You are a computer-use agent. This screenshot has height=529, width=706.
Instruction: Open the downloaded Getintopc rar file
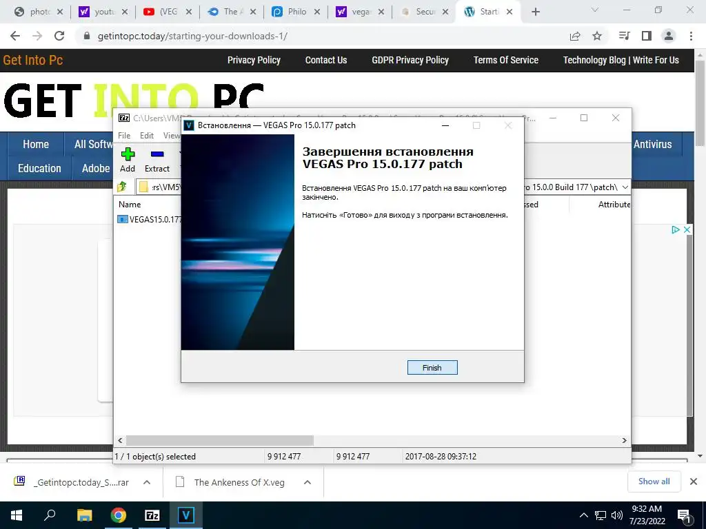(x=72, y=482)
